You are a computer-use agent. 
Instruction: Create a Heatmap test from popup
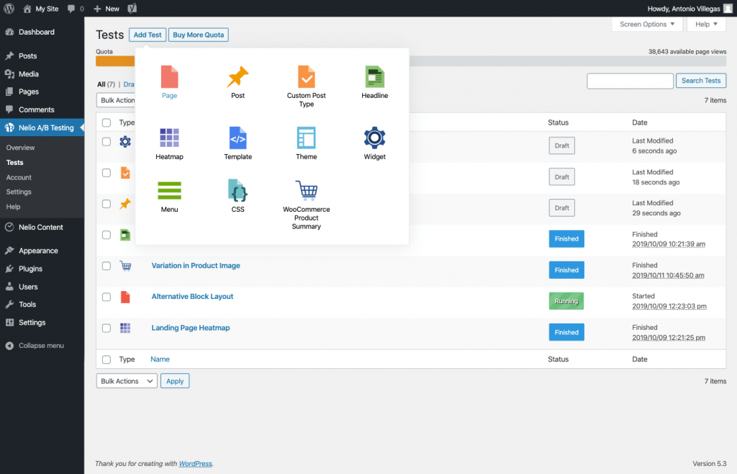(169, 138)
